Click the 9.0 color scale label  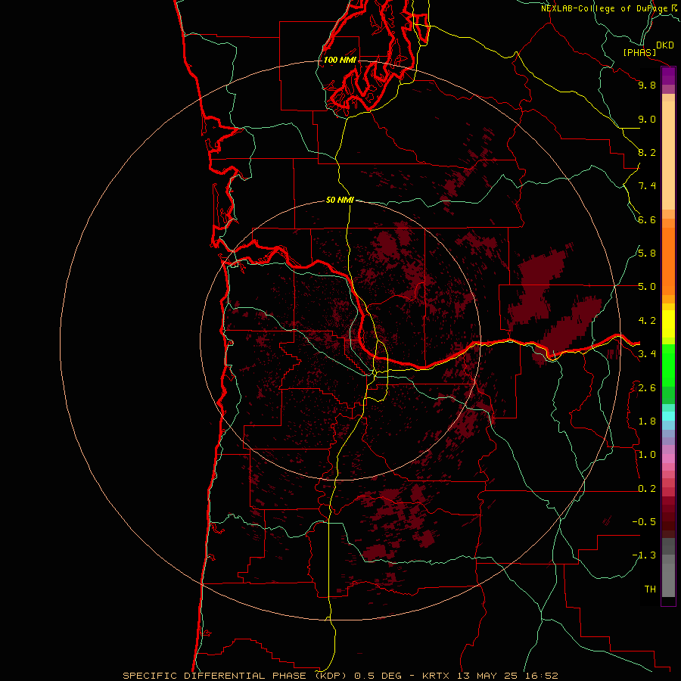coord(647,119)
